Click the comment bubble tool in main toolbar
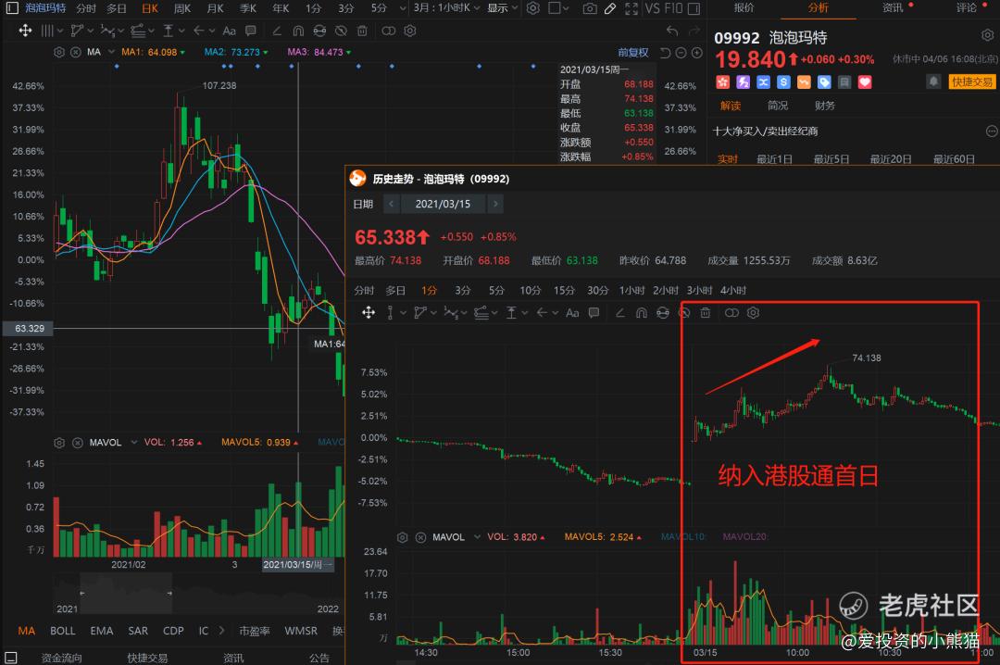This screenshot has height=665, width=1000. 251,30
